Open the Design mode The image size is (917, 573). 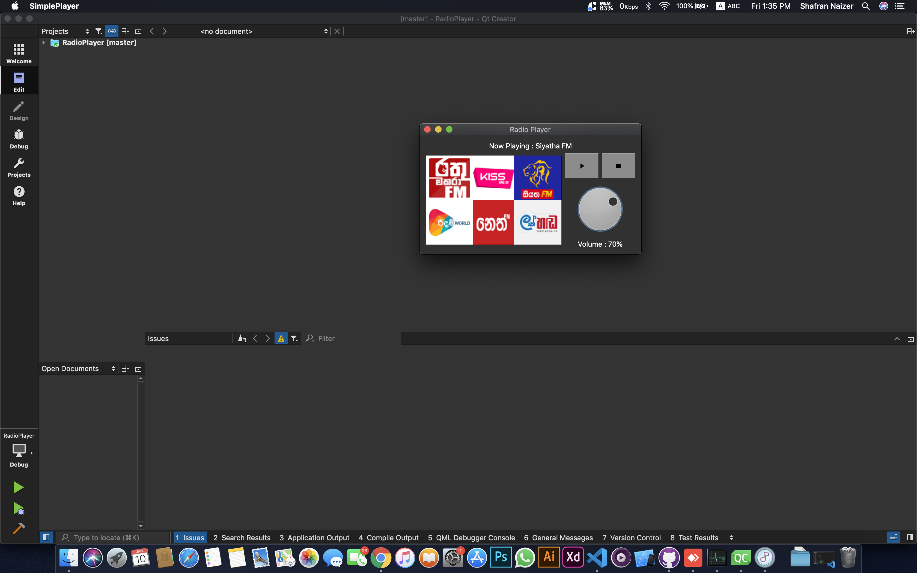[19, 111]
